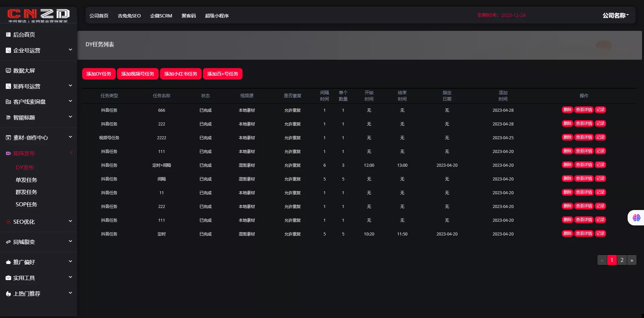
Task: Select 群发任务 in the sidebar submenu
Action: pyautogui.click(x=26, y=192)
